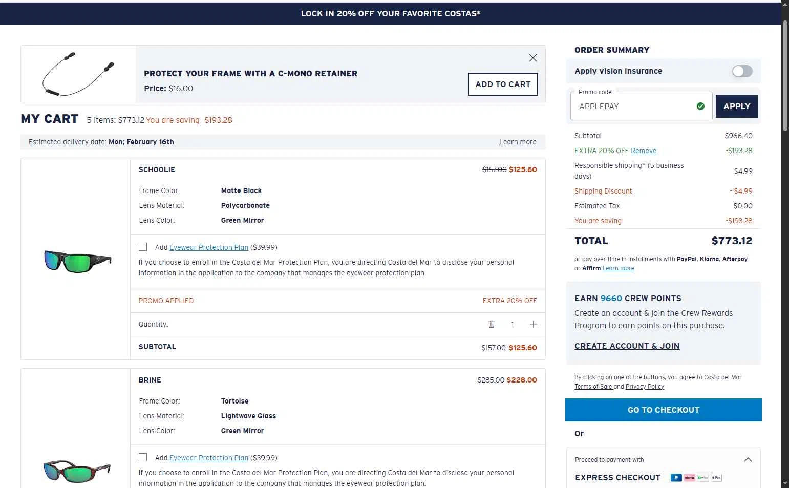Open installments Learn more link
Screen dimensions: 789x488
click(x=618, y=268)
